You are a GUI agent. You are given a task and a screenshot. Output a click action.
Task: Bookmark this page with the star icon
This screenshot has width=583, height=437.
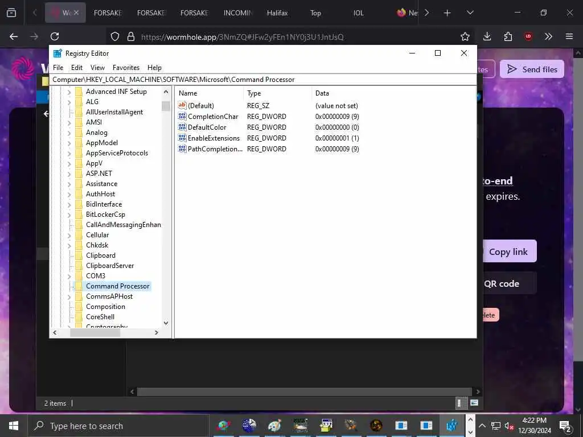pos(465,36)
